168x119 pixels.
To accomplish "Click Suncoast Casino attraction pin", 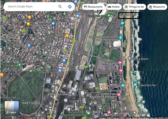I will pyautogui.click(x=120, y=38).
